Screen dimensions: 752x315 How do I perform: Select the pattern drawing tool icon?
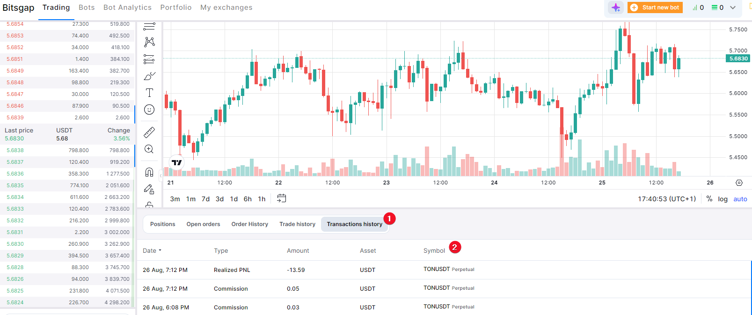(x=149, y=42)
